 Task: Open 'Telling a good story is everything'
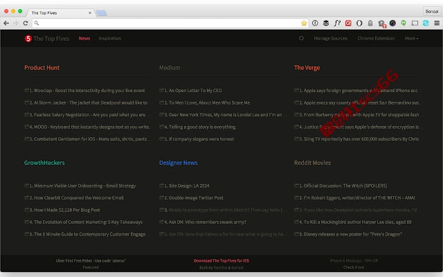tap(200, 127)
